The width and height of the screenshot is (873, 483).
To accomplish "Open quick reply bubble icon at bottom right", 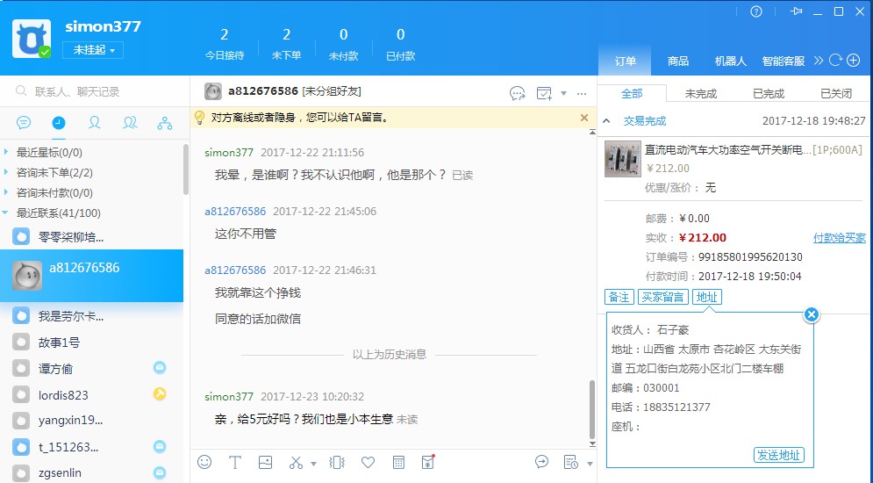I will click(x=541, y=462).
